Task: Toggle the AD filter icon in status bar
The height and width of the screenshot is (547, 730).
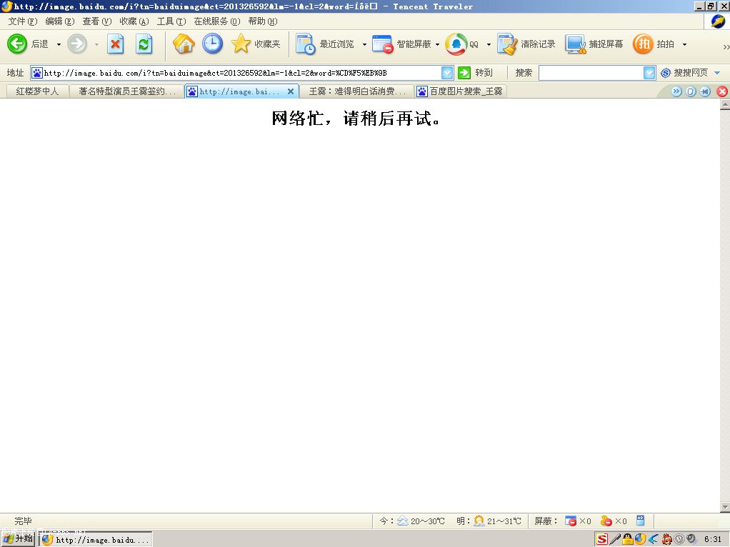Action: [x=640, y=521]
